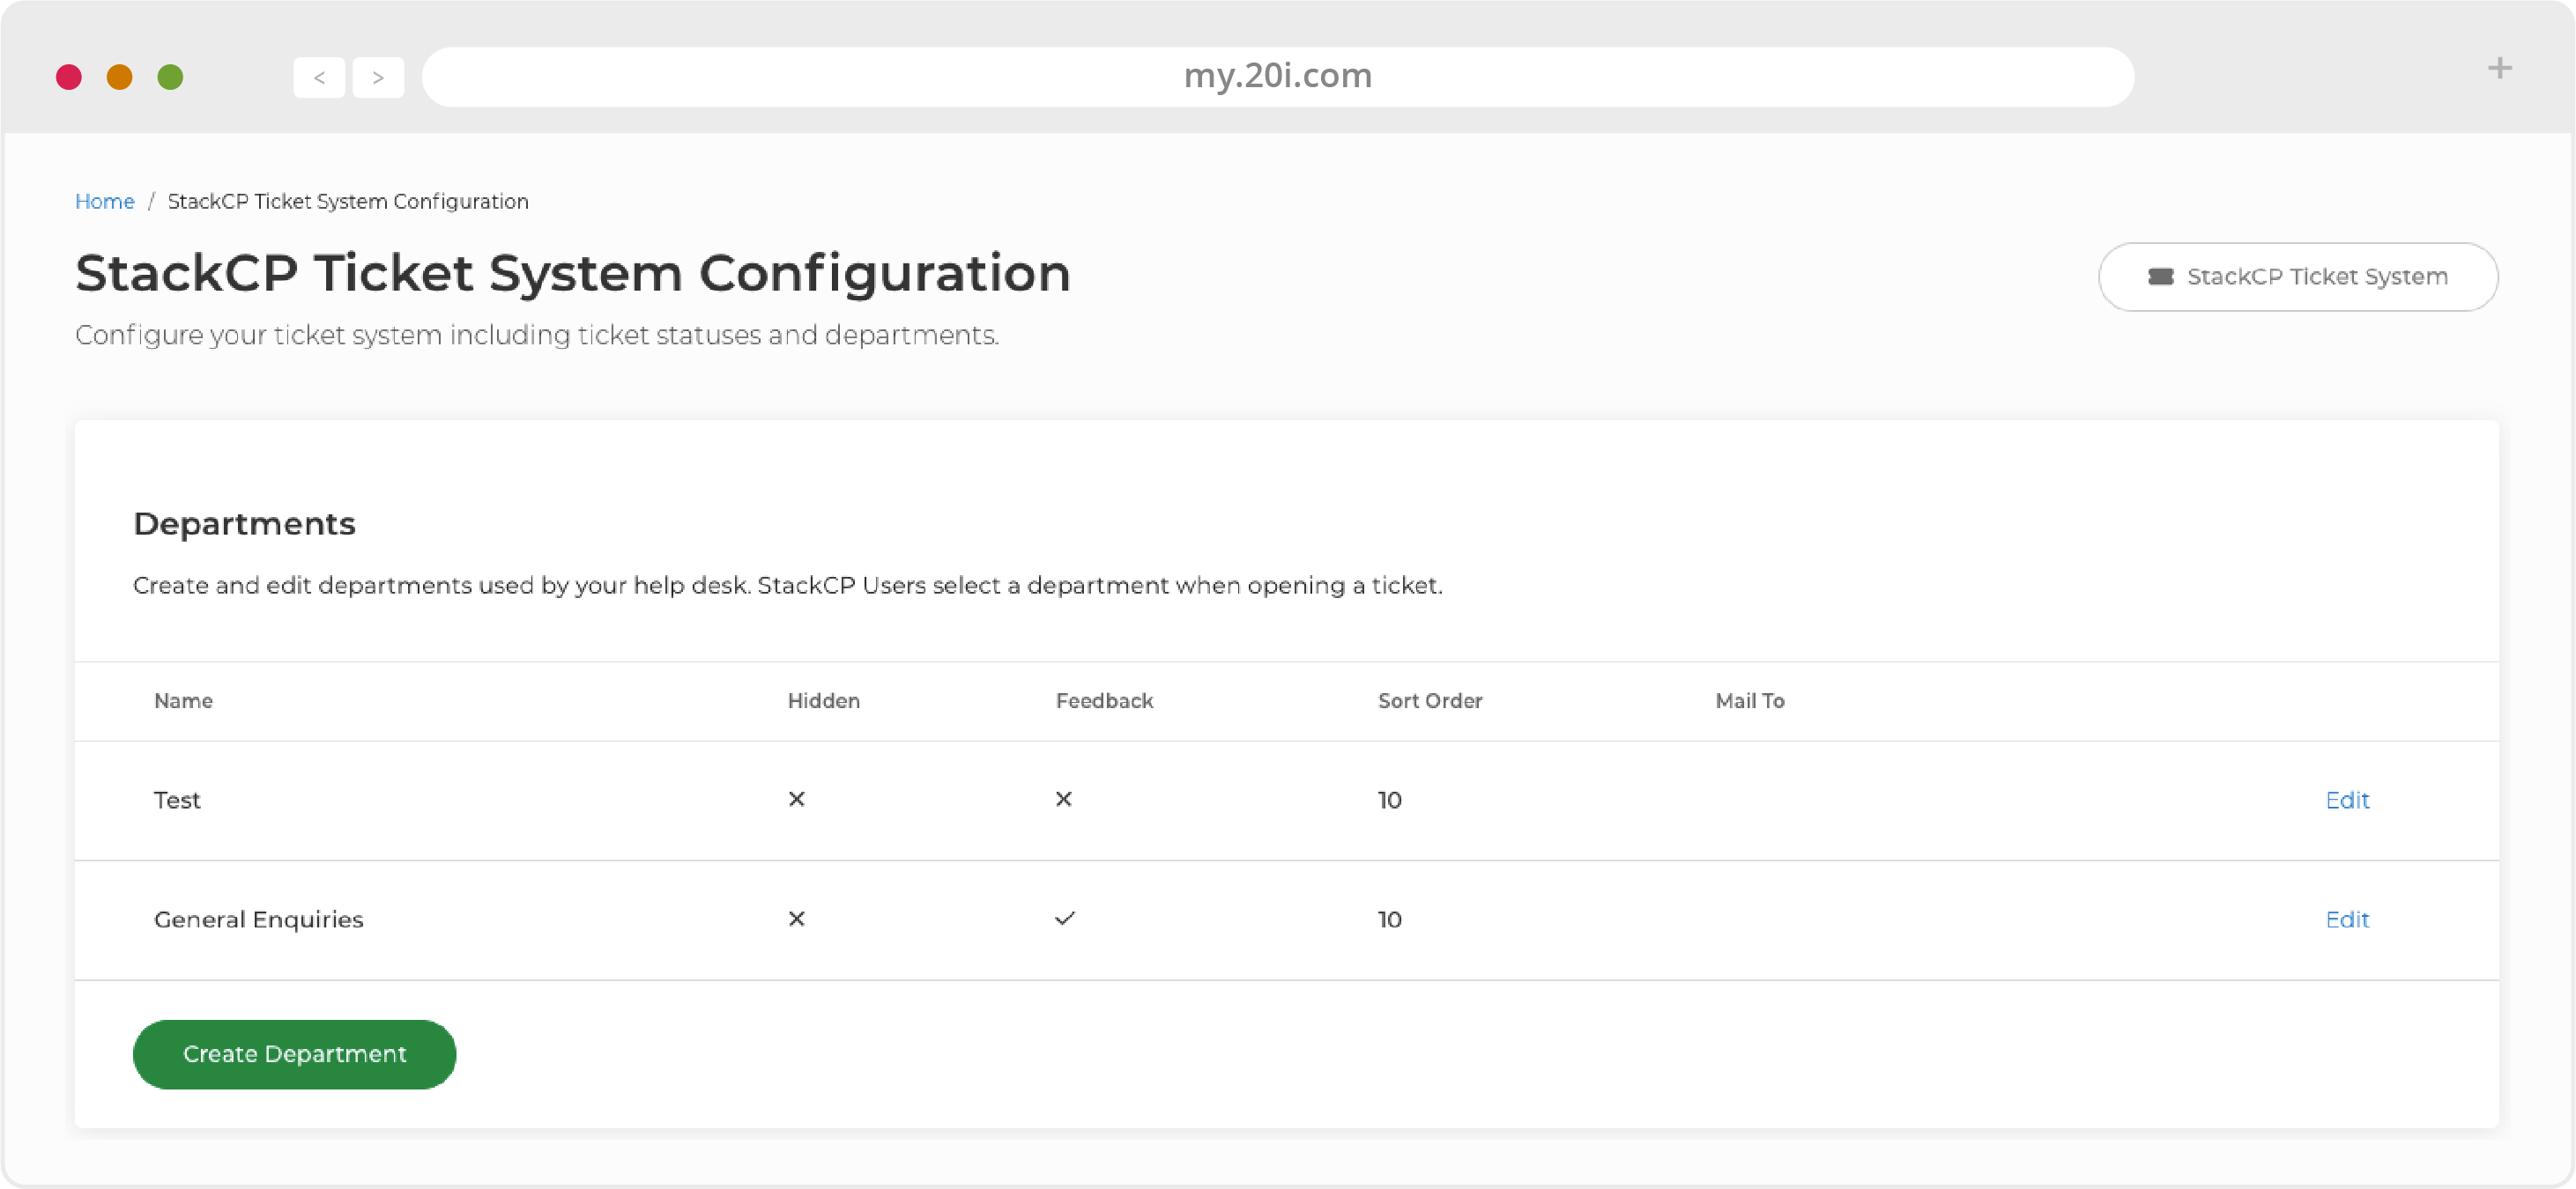Click breadcrumb text StackCP Ticket System Configuration
This screenshot has height=1189, width=2576.
pyautogui.click(x=348, y=201)
